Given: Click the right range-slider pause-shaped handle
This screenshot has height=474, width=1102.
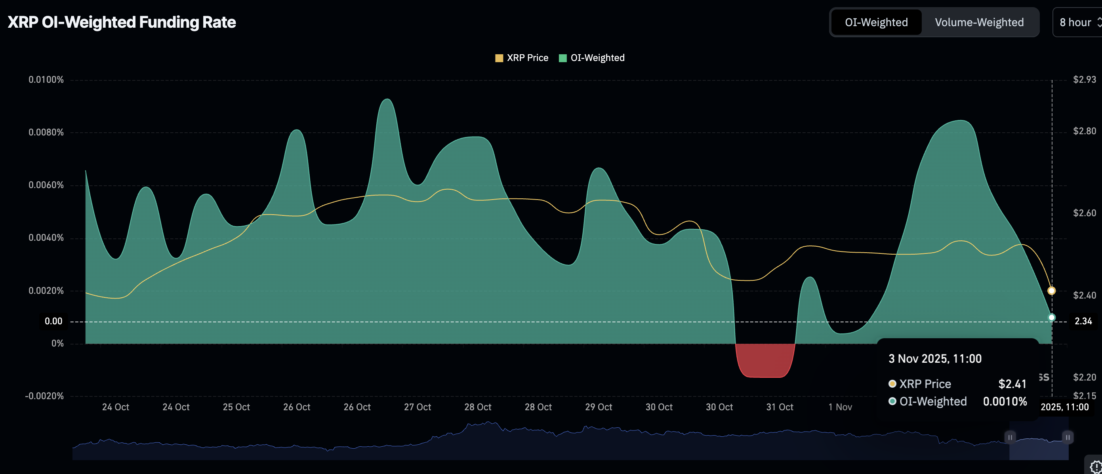Looking at the screenshot, I should (1068, 437).
